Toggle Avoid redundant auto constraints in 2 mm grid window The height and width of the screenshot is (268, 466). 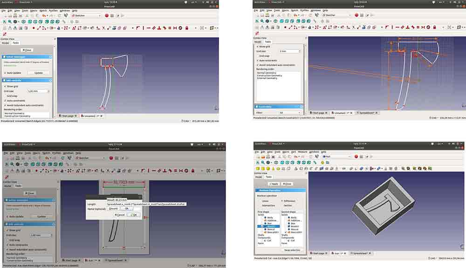click(276, 65)
